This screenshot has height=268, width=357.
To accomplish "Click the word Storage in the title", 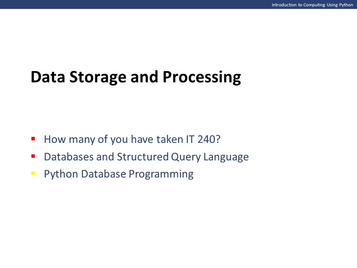I will pyautogui.click(x=98, y=77).
